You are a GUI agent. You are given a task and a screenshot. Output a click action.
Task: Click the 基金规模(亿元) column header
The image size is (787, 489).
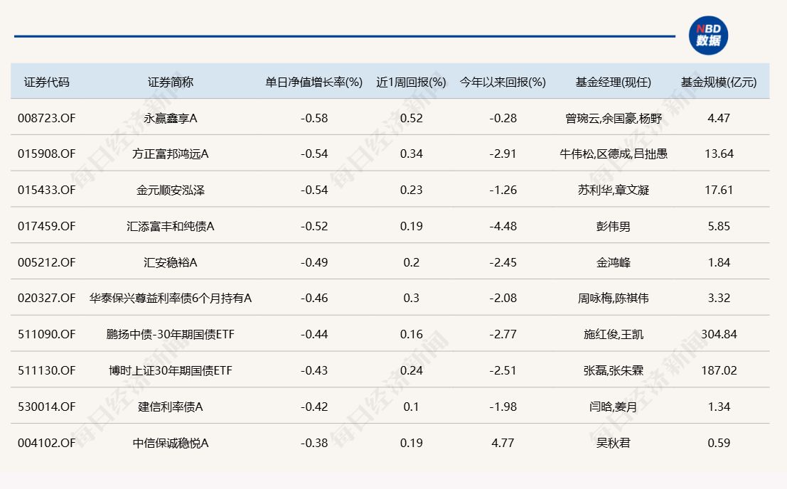tap(719, 82)
